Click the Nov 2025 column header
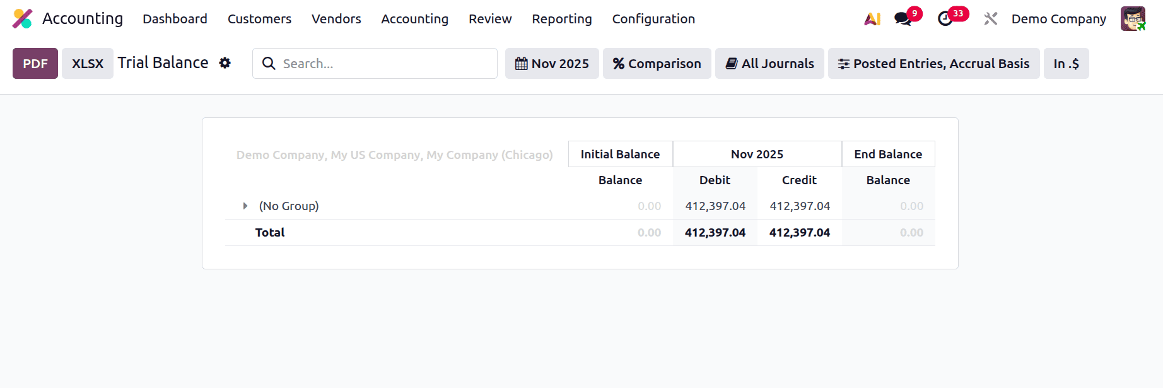1163x388 pixels. [757, 154]
